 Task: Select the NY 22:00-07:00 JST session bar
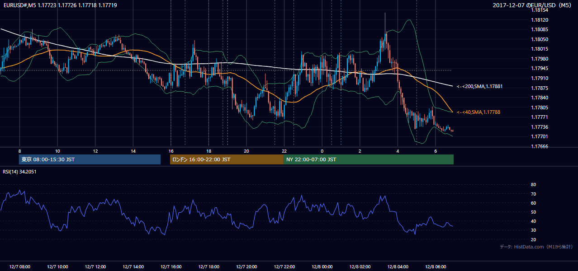(369, 159)
